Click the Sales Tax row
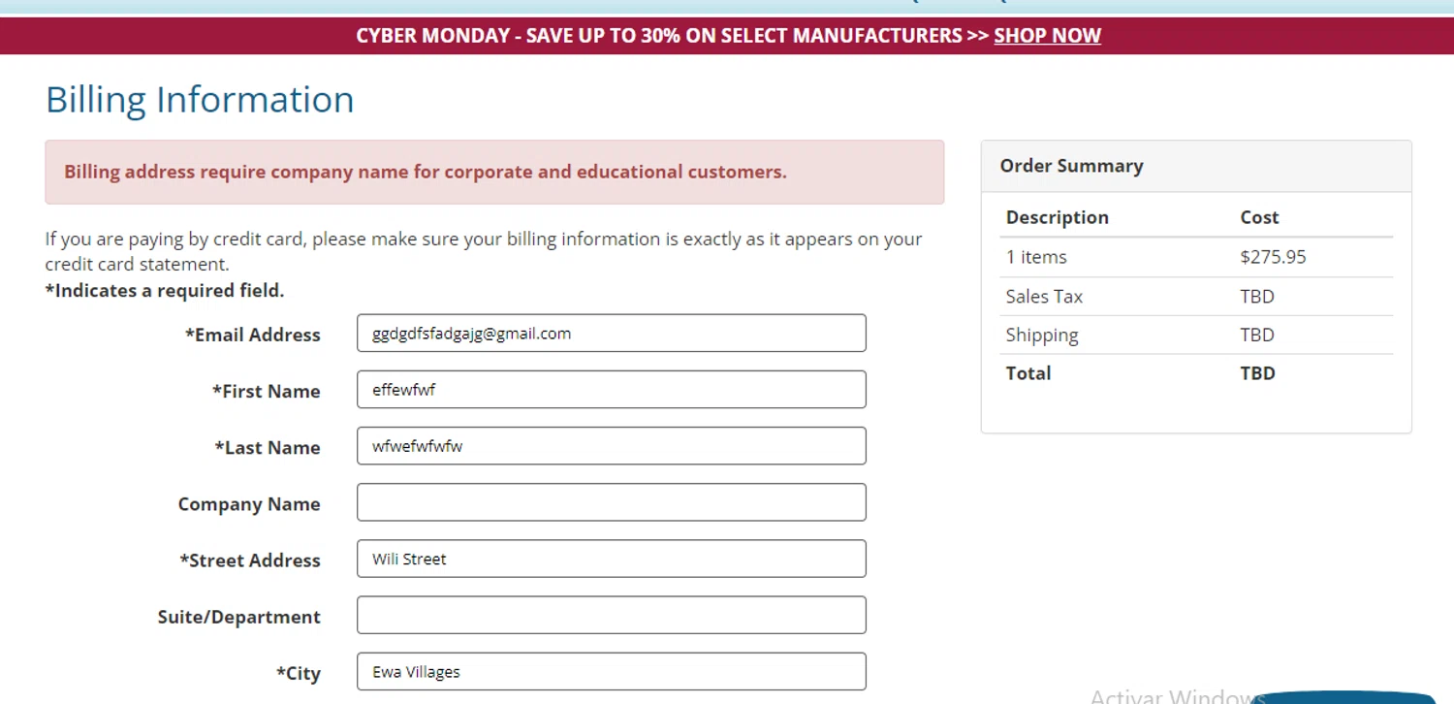This screenshot has width=1454, height=704. click(x=1044, y=297)
